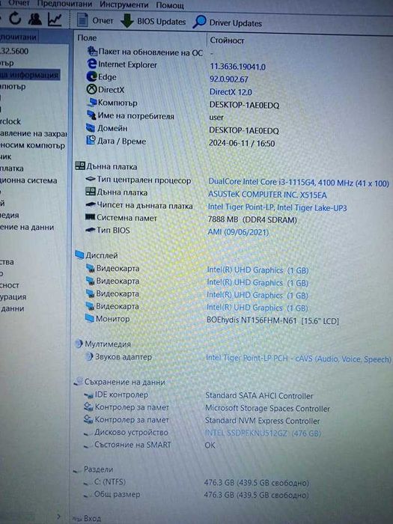This screenshot has width=393, height=524.
Task: Select the Преносим компютър tree item
Action: tap(32, 145)
